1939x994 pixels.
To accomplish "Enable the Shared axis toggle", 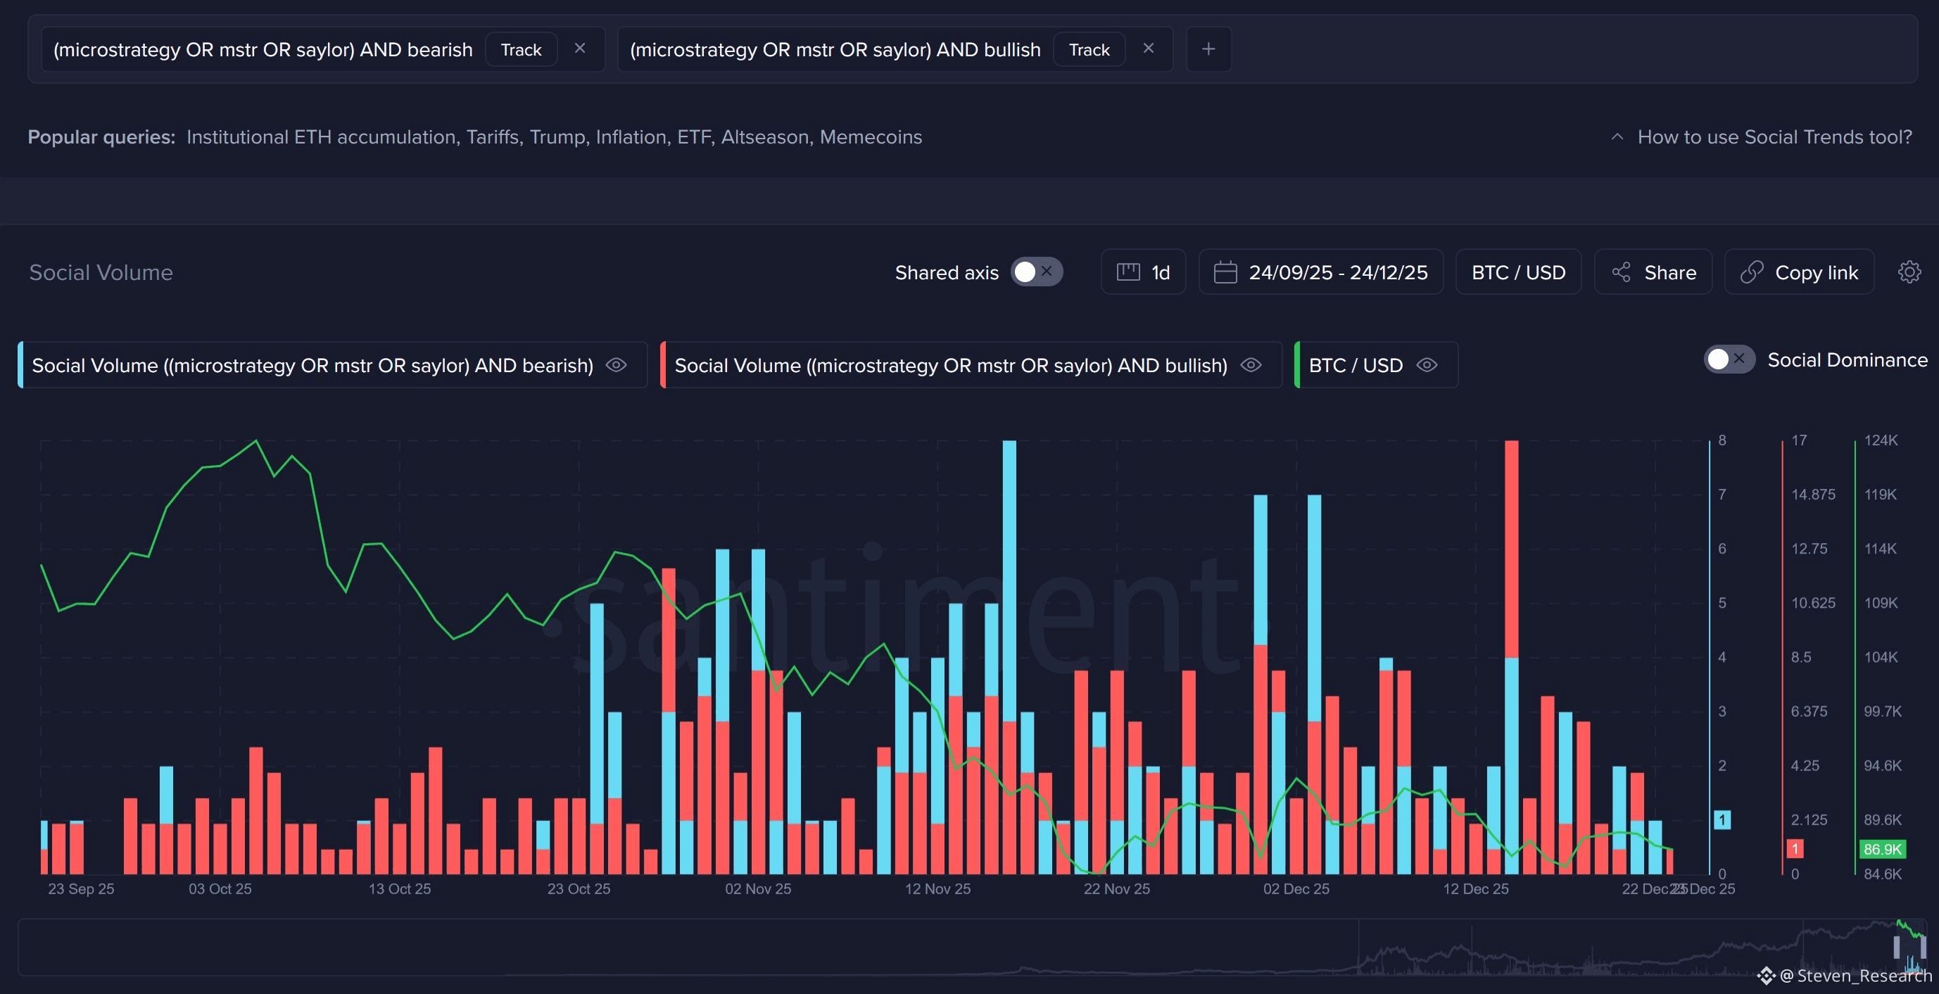I will click(x=1036, y=272).
